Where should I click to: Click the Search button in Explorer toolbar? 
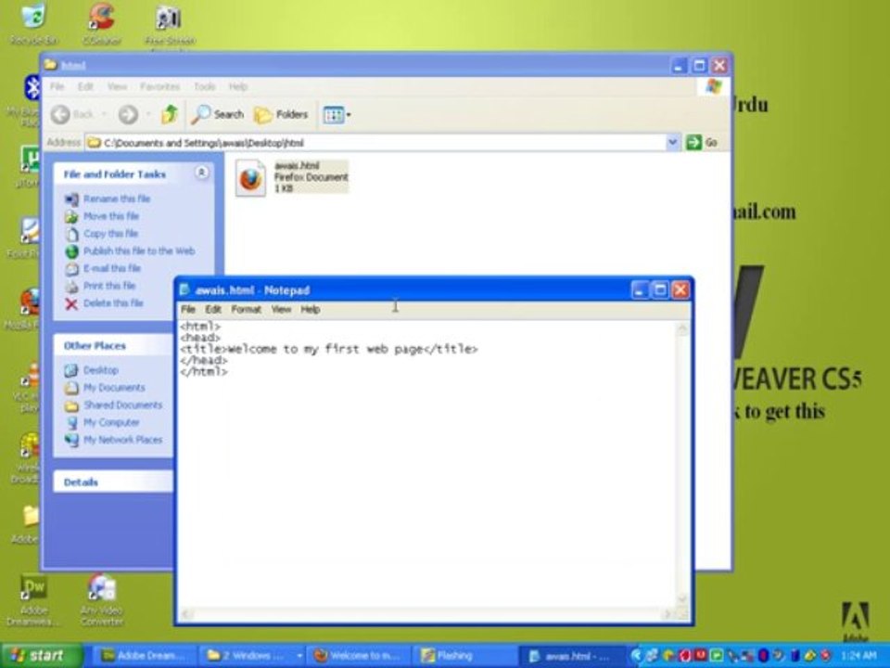[217, 115]
